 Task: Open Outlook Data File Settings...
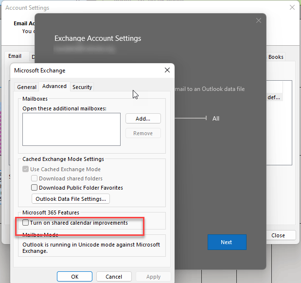tap(71, 199)
